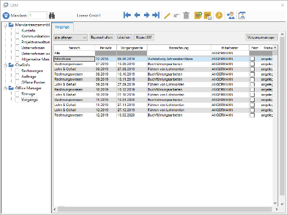Click the Kopie/JW button

(144, 37)
